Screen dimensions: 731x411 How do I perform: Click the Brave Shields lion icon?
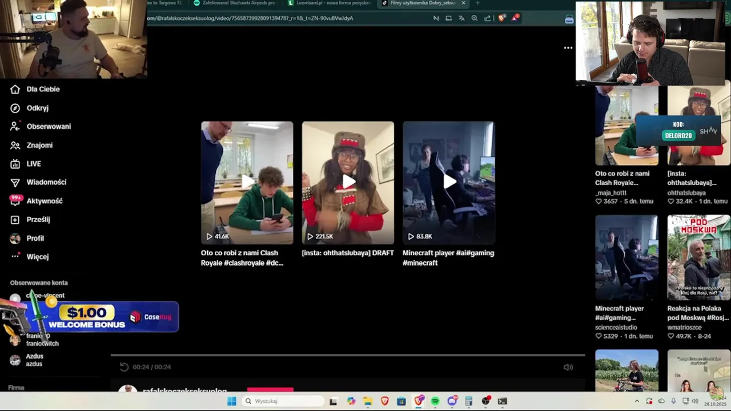click(x=501, y=18)
